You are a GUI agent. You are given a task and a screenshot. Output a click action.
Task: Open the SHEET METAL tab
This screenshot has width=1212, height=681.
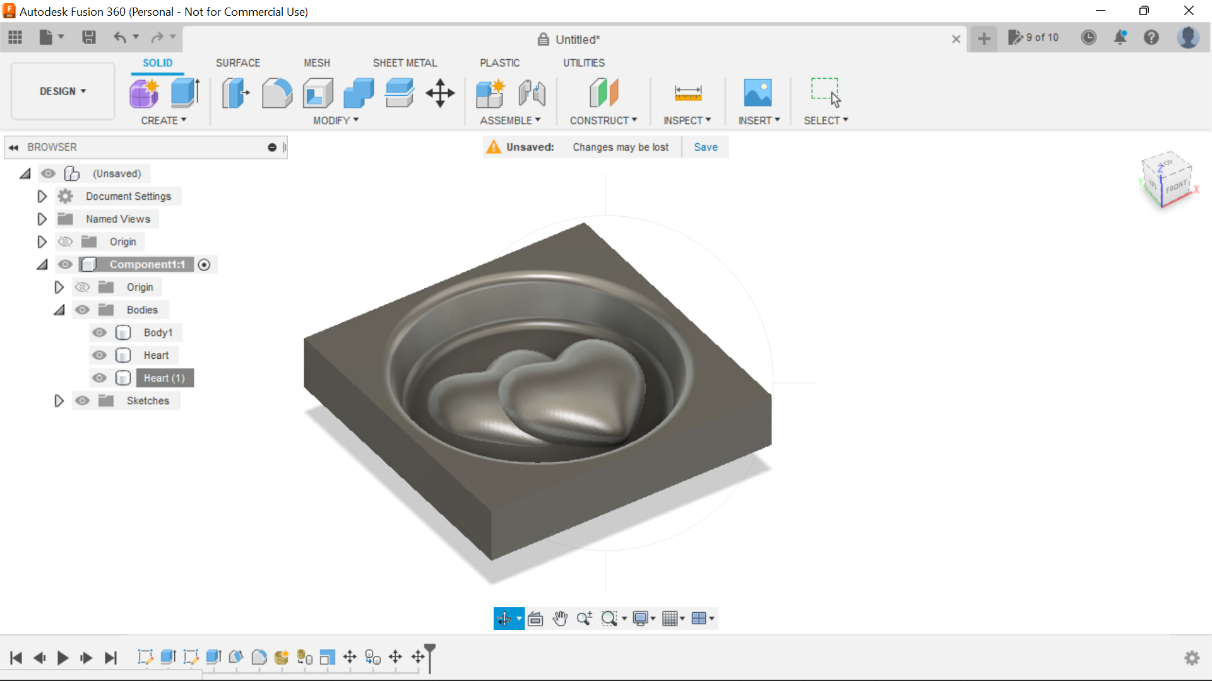point(405,63)
